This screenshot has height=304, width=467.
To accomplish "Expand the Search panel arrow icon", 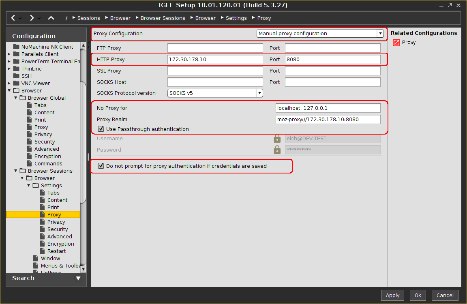I will point(78,278).
